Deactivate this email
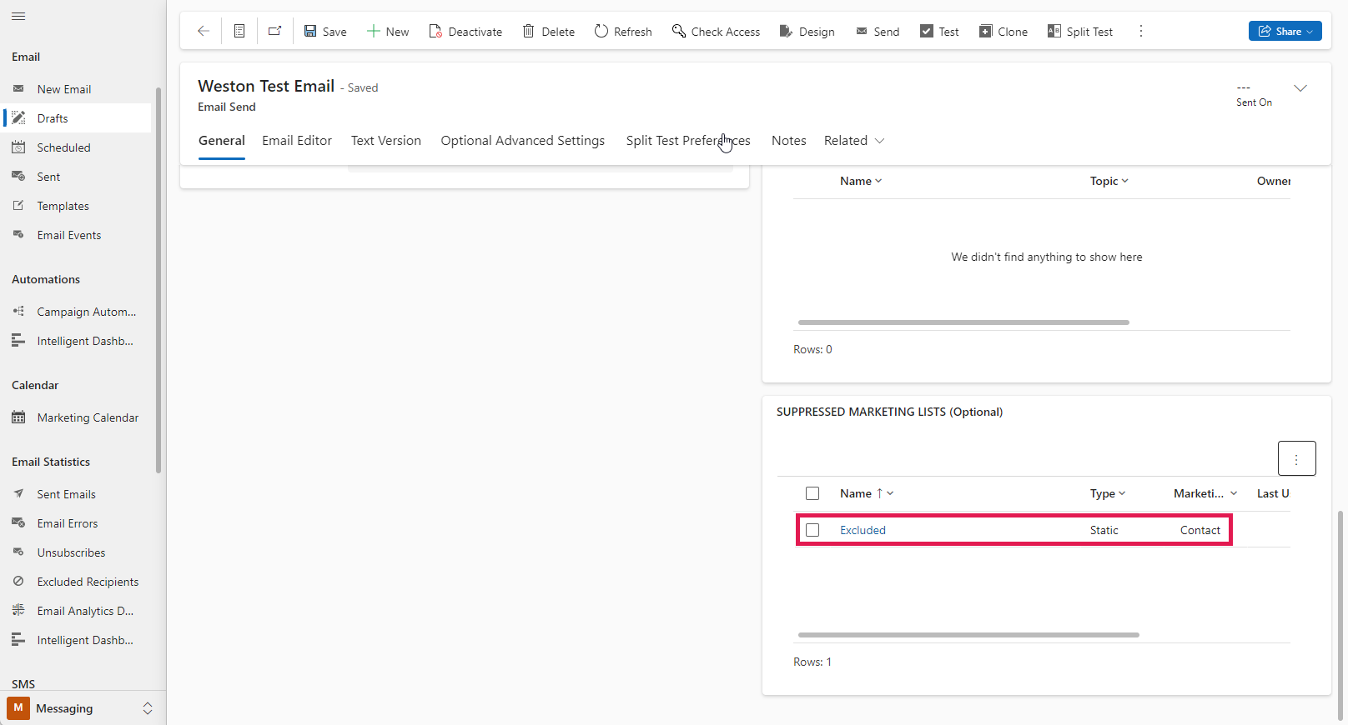1348x725 pixels. [465, 31]
